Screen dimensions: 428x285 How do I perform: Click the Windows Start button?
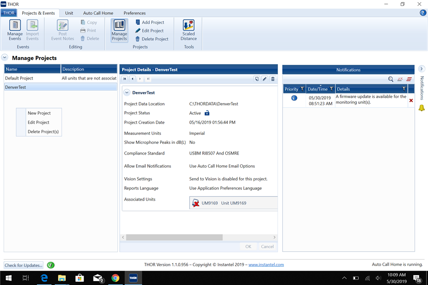point(8,278)
